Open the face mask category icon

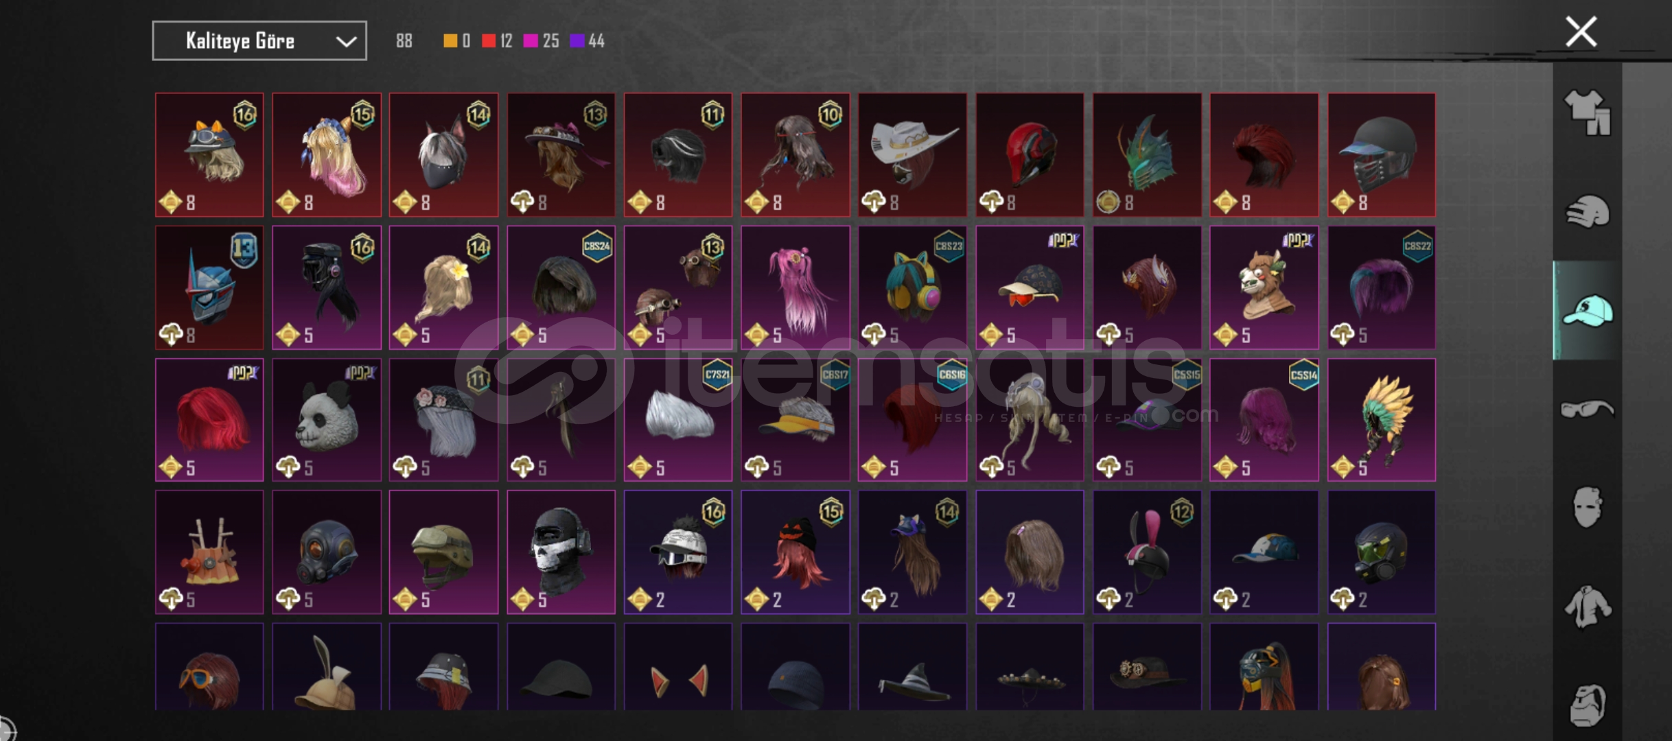coord(1588,508)
